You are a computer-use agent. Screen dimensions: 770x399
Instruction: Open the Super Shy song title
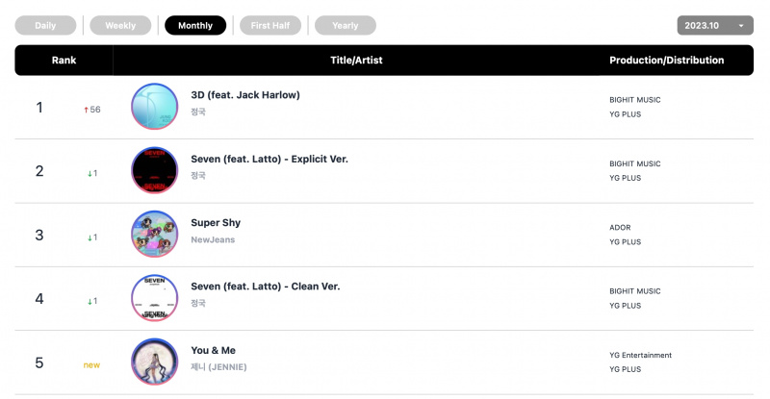point(216,222)
